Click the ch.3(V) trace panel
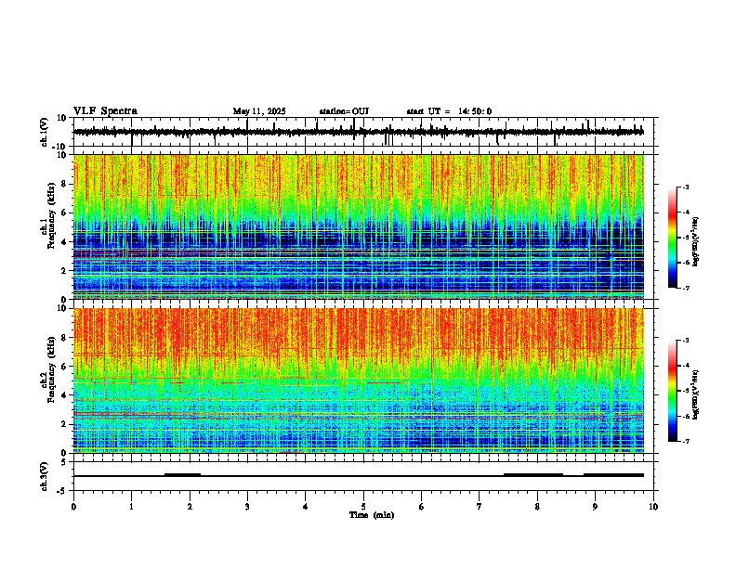Image resolution: width=736 pixels, height=568 pixels. tap(365, 476)
